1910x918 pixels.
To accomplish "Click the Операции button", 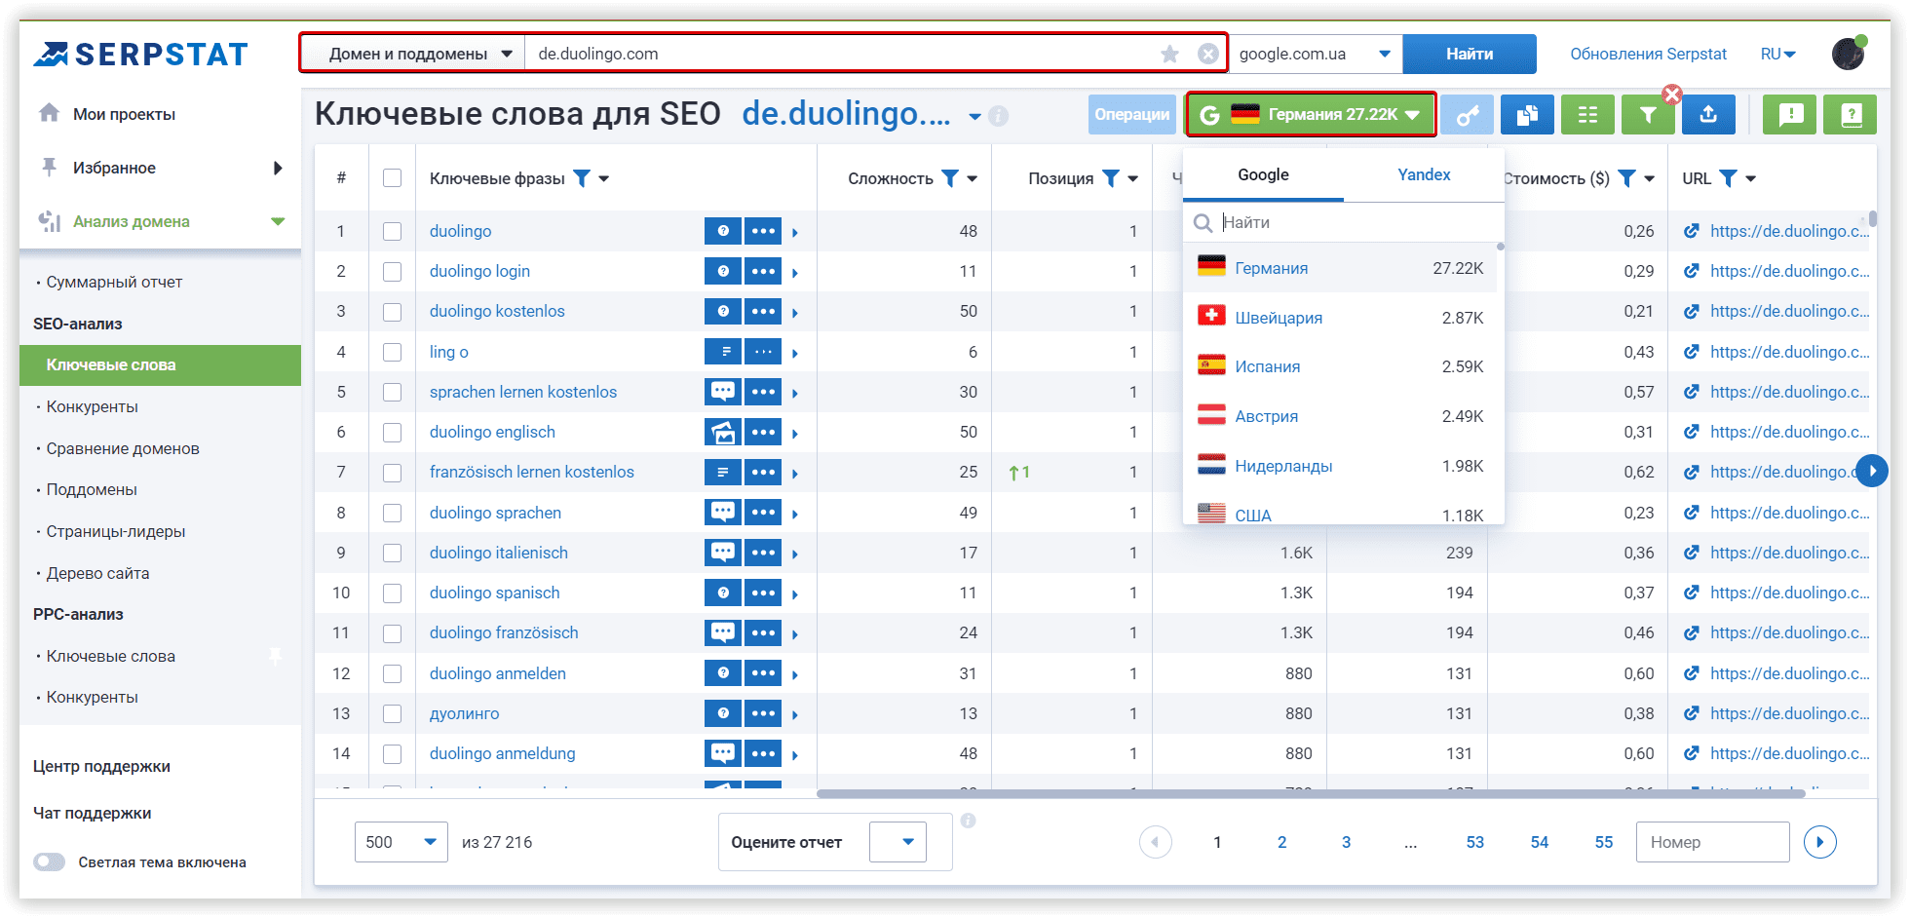I will point(1131,115).
